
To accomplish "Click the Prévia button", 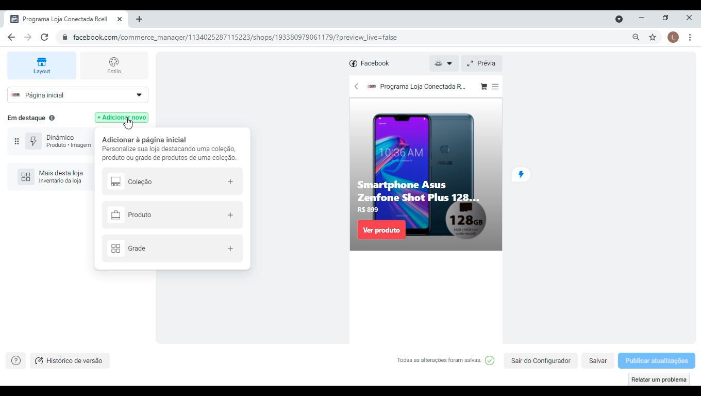I will [481, 63].
